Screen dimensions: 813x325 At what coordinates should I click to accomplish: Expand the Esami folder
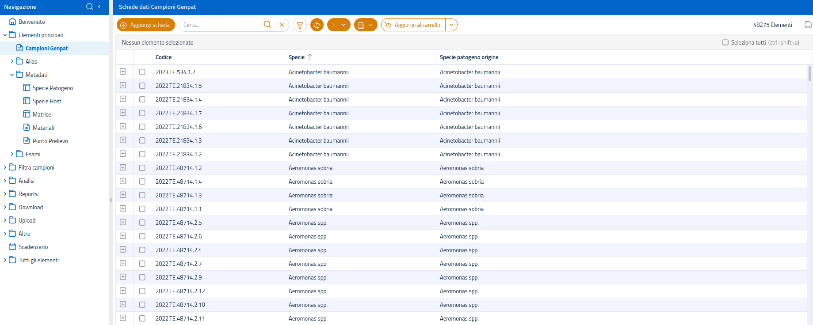(x=12, y=154)
